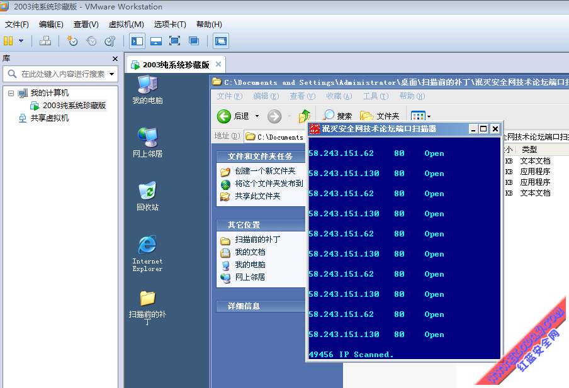
Task: Select the 扫描前的补丁 desktop folder
Action: pos(147,308)
